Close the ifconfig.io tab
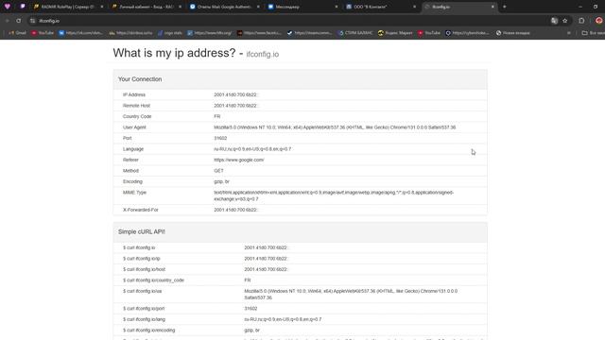Image resolution: width=605 pixels, height=340 pixels. pos(493,7)
